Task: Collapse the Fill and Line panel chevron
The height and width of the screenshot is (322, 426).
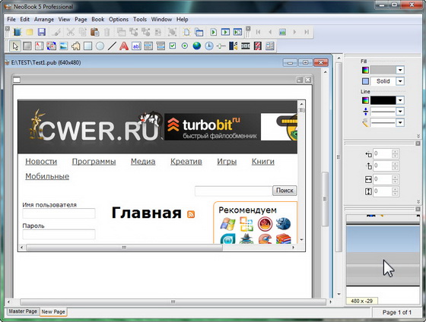Action: point(418,136)
